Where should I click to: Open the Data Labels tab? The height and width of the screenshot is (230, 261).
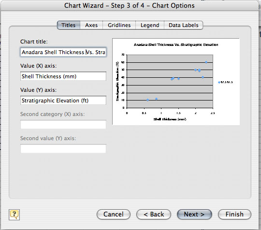(x=184, y=25)
